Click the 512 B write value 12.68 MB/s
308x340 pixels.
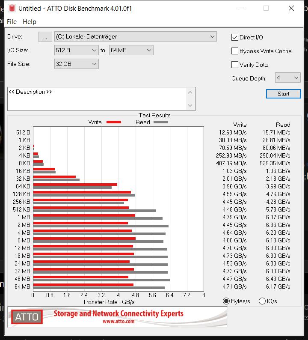(x=233, y=132)
